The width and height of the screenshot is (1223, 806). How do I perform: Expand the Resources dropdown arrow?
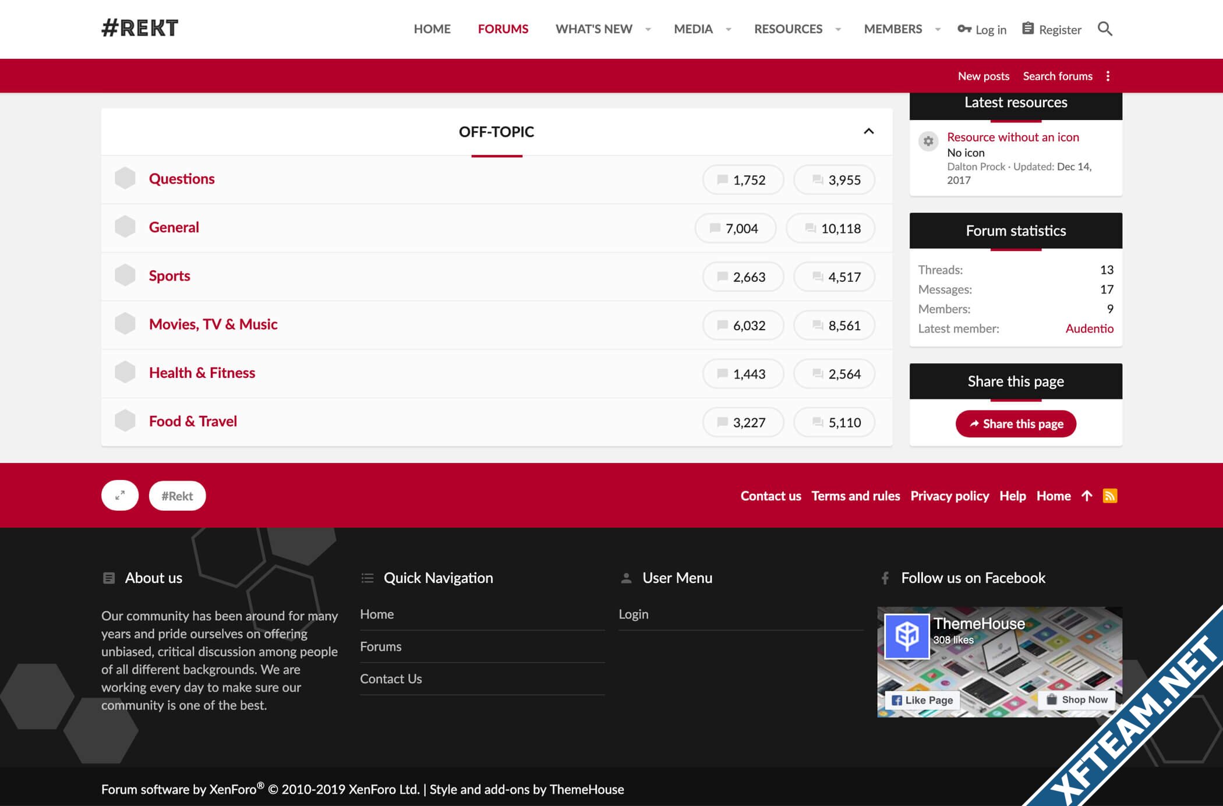pos(838,29)
